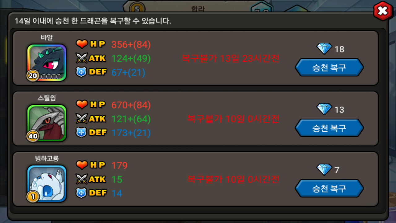Click 승천 복구 button for 스틸윙
This screenshot has height=223, width=396.
click(x=329, y=128)
